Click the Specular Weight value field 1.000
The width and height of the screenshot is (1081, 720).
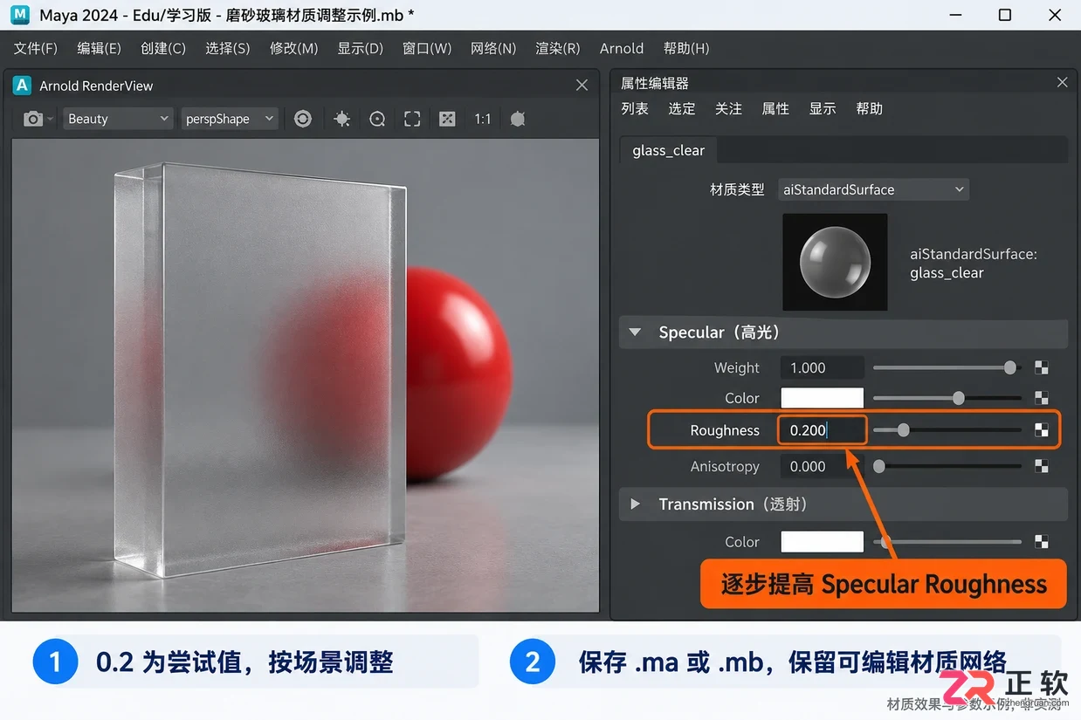pyautogui.click(x=822, y=367)
